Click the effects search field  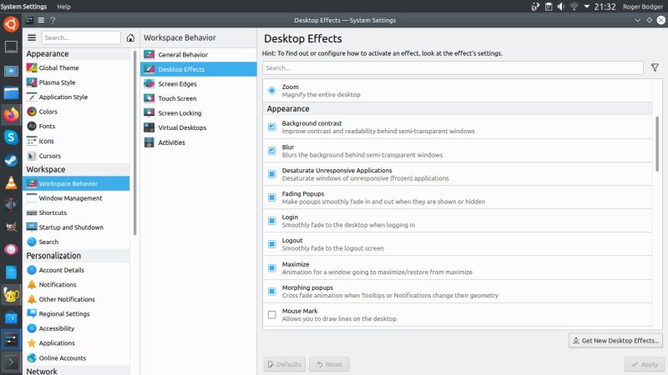coord(453,67)
